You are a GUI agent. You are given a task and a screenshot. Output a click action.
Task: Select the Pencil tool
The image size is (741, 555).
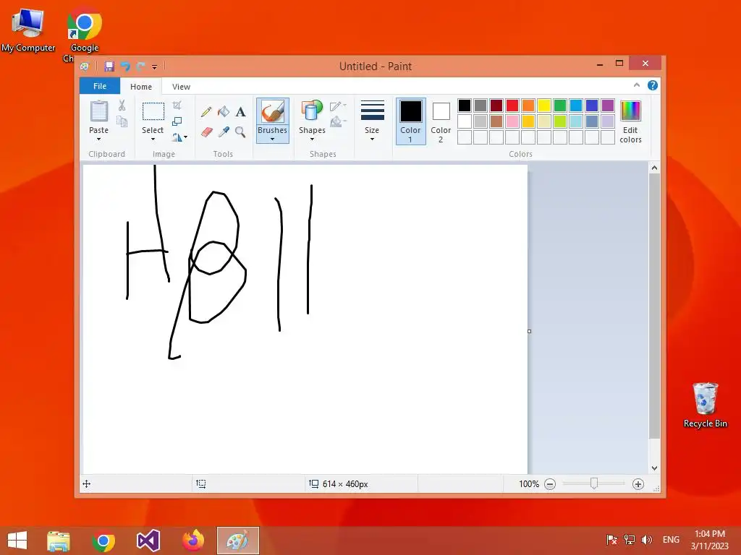[x=206, y=112]
